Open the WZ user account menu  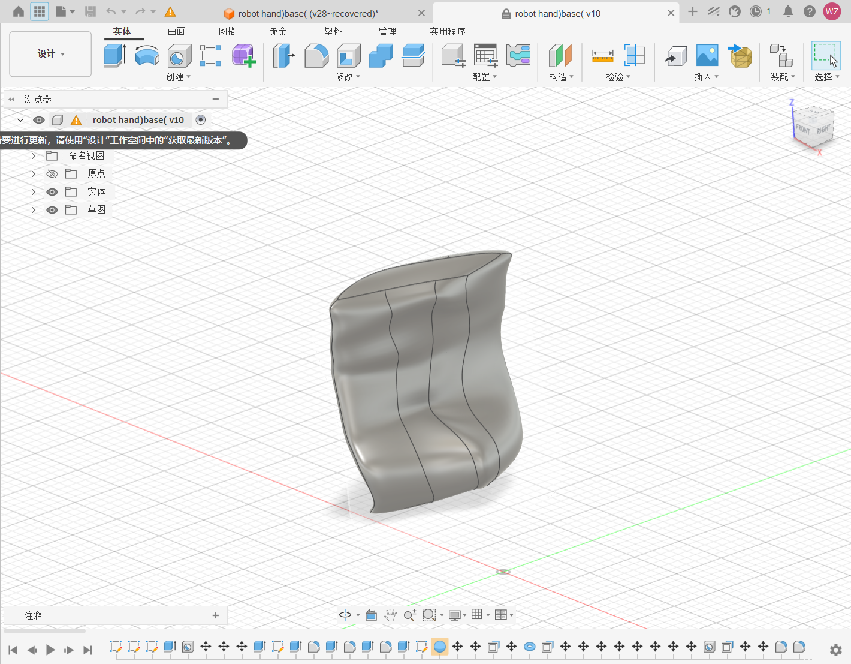click(x=832, y=11)
